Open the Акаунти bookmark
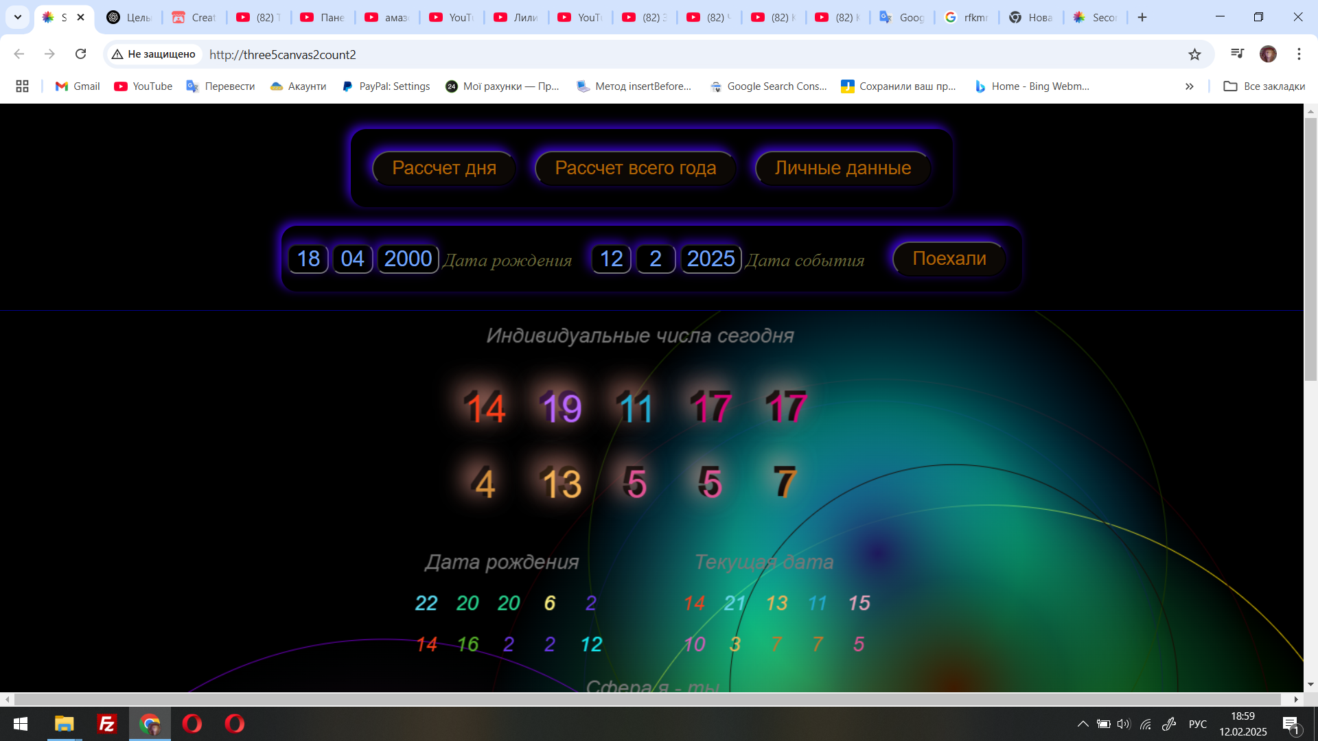This screenshot has height=741, width=1318. [x=298, y=86]
